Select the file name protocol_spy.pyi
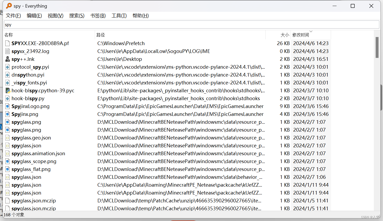Image resolution: width=383 pixels, height=221 pixels. tap(30, 67)
